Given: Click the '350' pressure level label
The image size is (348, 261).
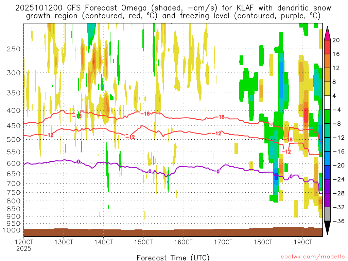Looking at the screenshot, I should (x=14, y=93).
